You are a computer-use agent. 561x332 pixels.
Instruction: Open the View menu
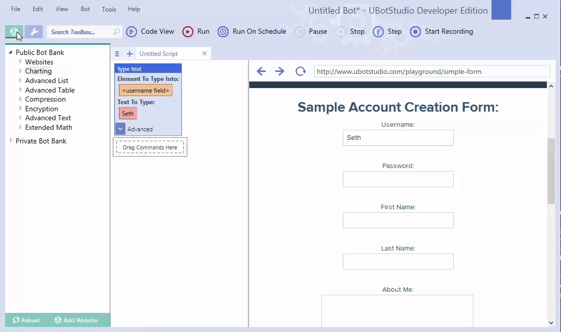[x=61, y=9]
